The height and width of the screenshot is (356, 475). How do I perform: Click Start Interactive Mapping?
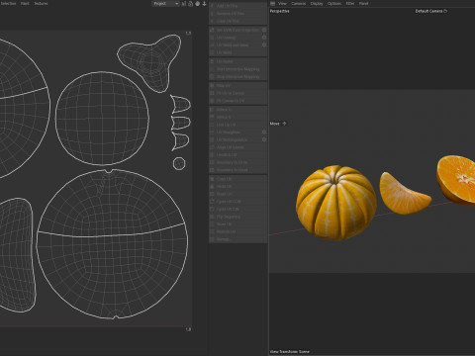[x=237, y=69]
